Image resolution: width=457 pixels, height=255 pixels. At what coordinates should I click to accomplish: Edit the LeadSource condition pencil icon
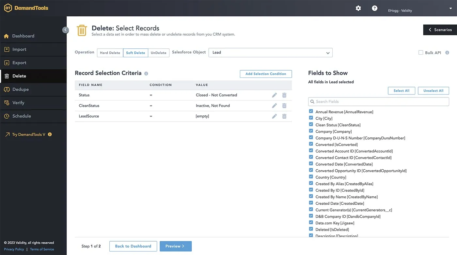pyautogui.click(x=274, y=116)
